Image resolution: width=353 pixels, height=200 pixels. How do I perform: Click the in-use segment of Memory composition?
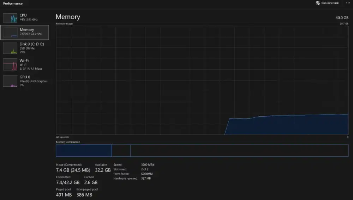(x=83, y=150)
